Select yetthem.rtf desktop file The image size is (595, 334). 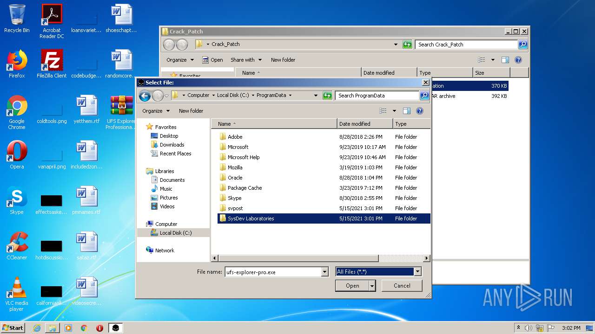click(x=86, y=109)
